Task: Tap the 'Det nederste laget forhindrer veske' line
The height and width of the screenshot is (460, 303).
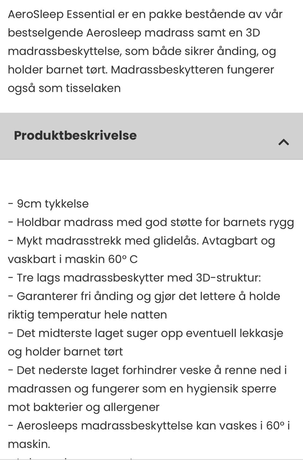Action: tap(147, 370)
